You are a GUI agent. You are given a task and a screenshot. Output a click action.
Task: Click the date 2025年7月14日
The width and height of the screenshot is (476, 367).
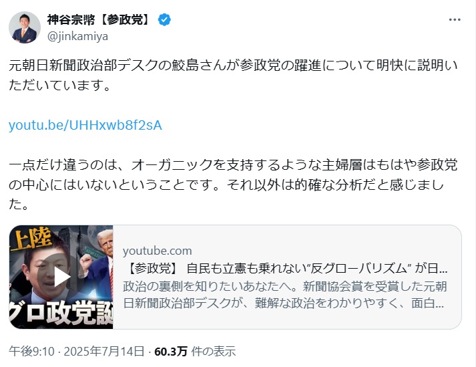pos(104,352)
